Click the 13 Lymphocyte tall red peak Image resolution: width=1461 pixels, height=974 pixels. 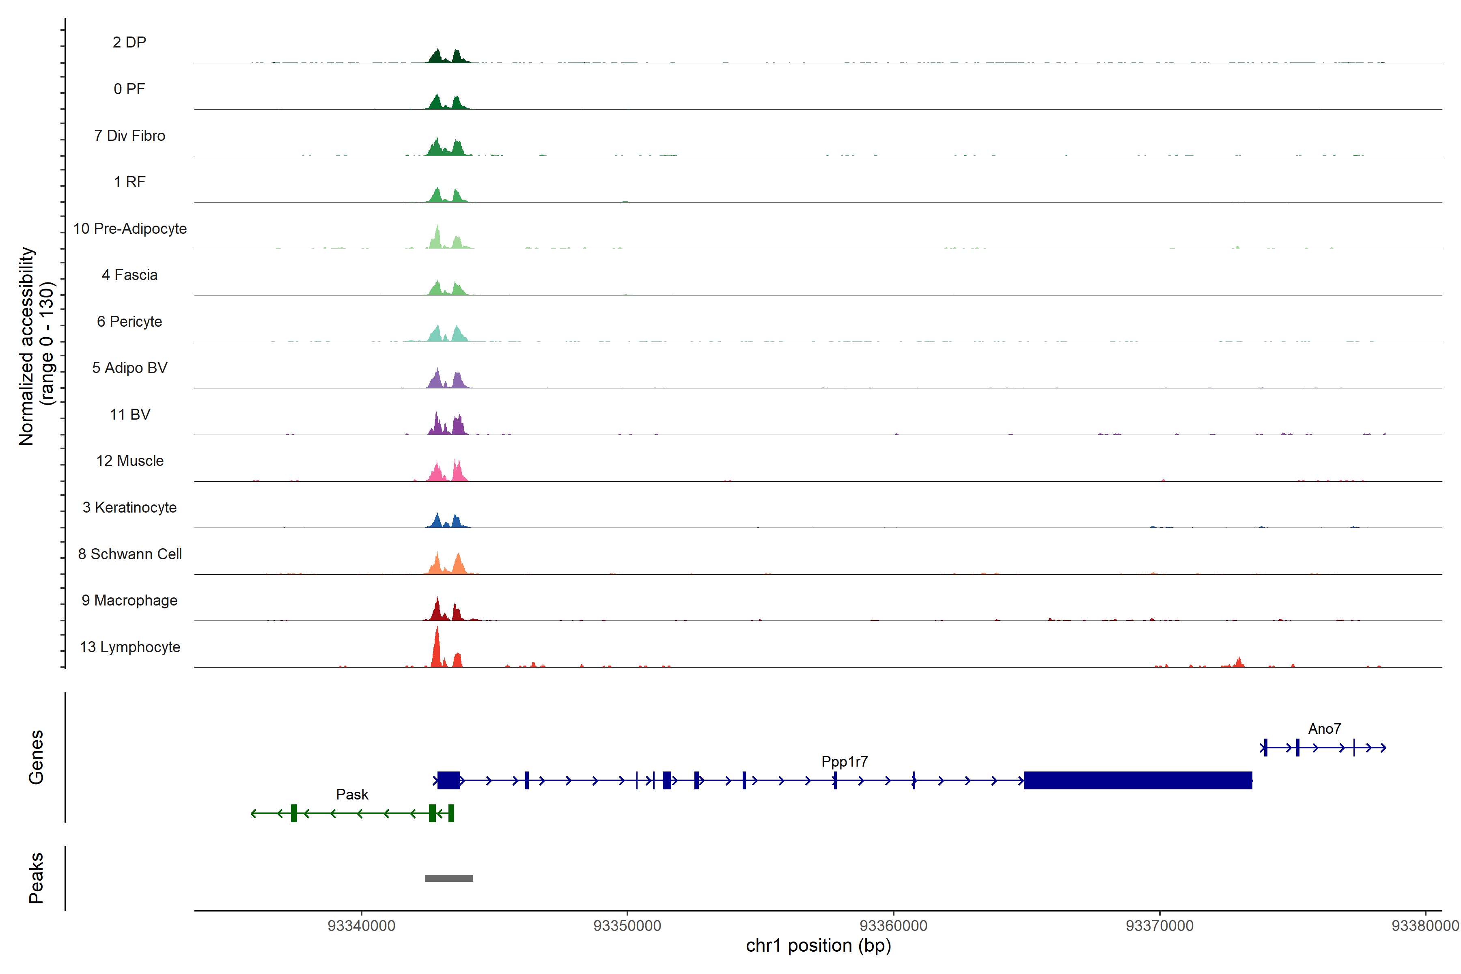coord(437,649)
